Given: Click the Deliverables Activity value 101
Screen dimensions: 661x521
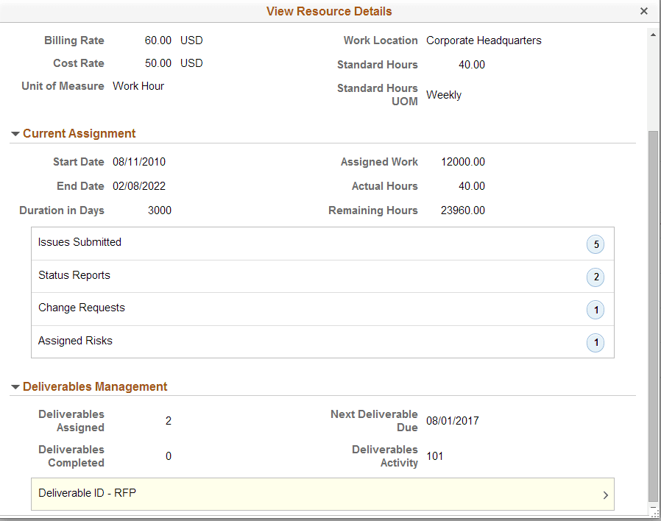Looking at the screenshot, I should [434, 456].
